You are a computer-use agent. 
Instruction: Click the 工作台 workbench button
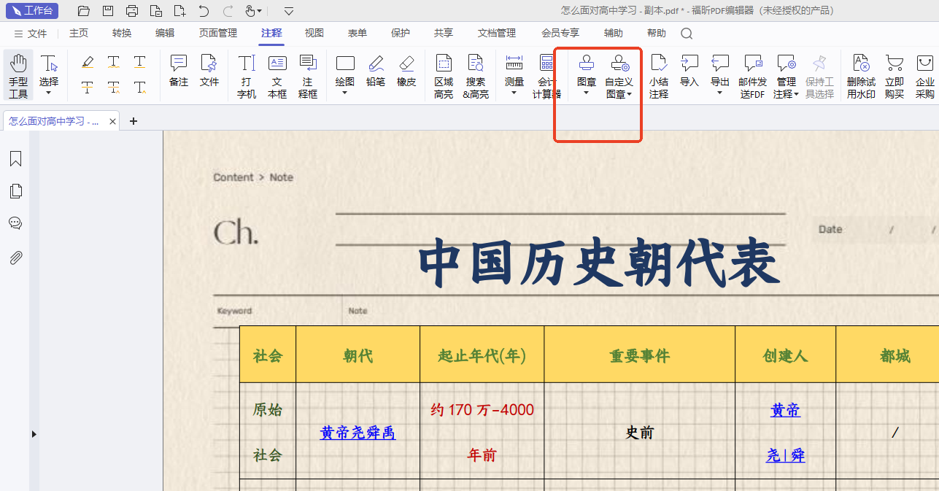pyautogui.click(x=32, y=11)
